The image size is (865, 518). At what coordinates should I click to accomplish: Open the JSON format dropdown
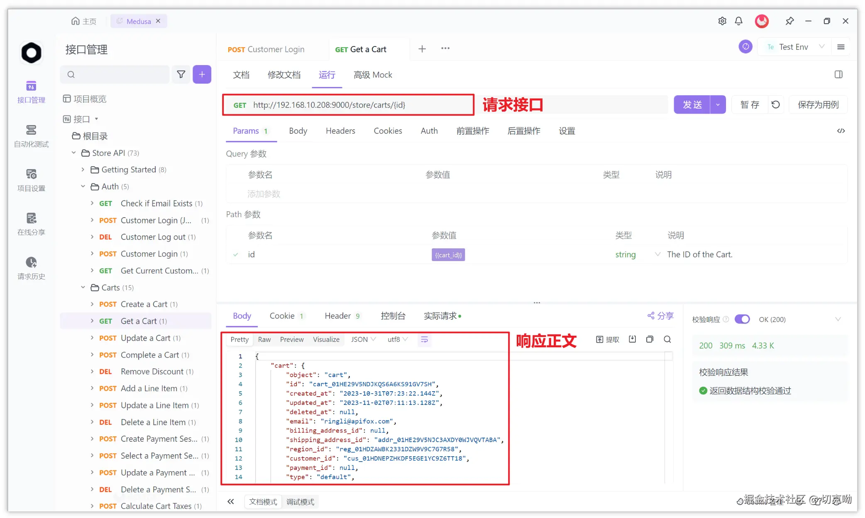[x=363, y=339]
